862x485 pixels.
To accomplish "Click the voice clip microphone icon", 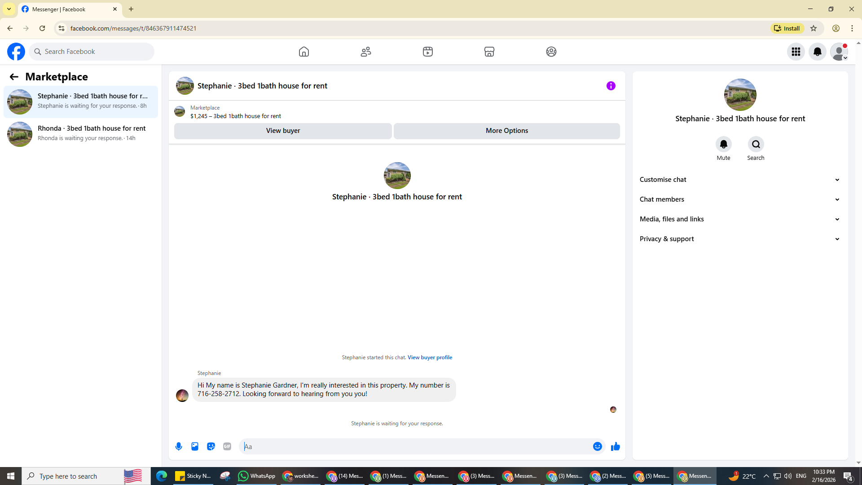I will click(179, 446).
